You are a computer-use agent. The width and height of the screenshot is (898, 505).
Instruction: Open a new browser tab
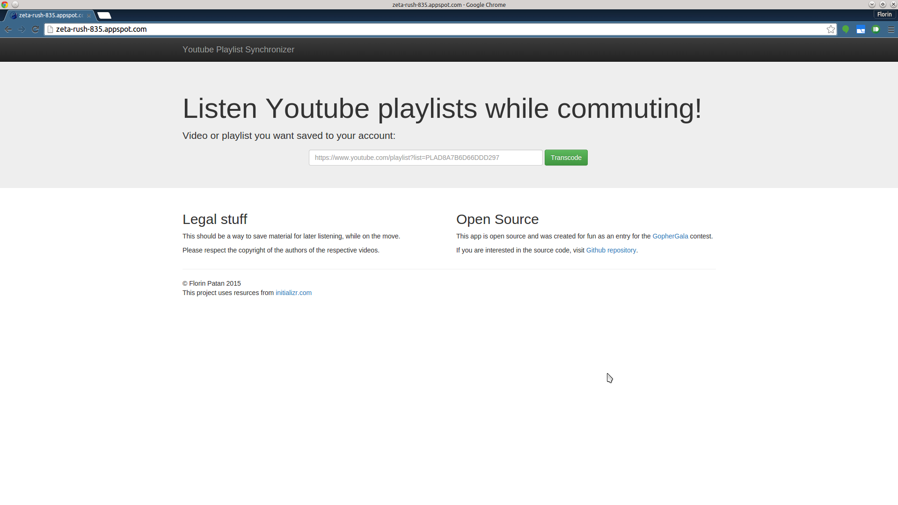pyautogui.click(x=104, y=15)
